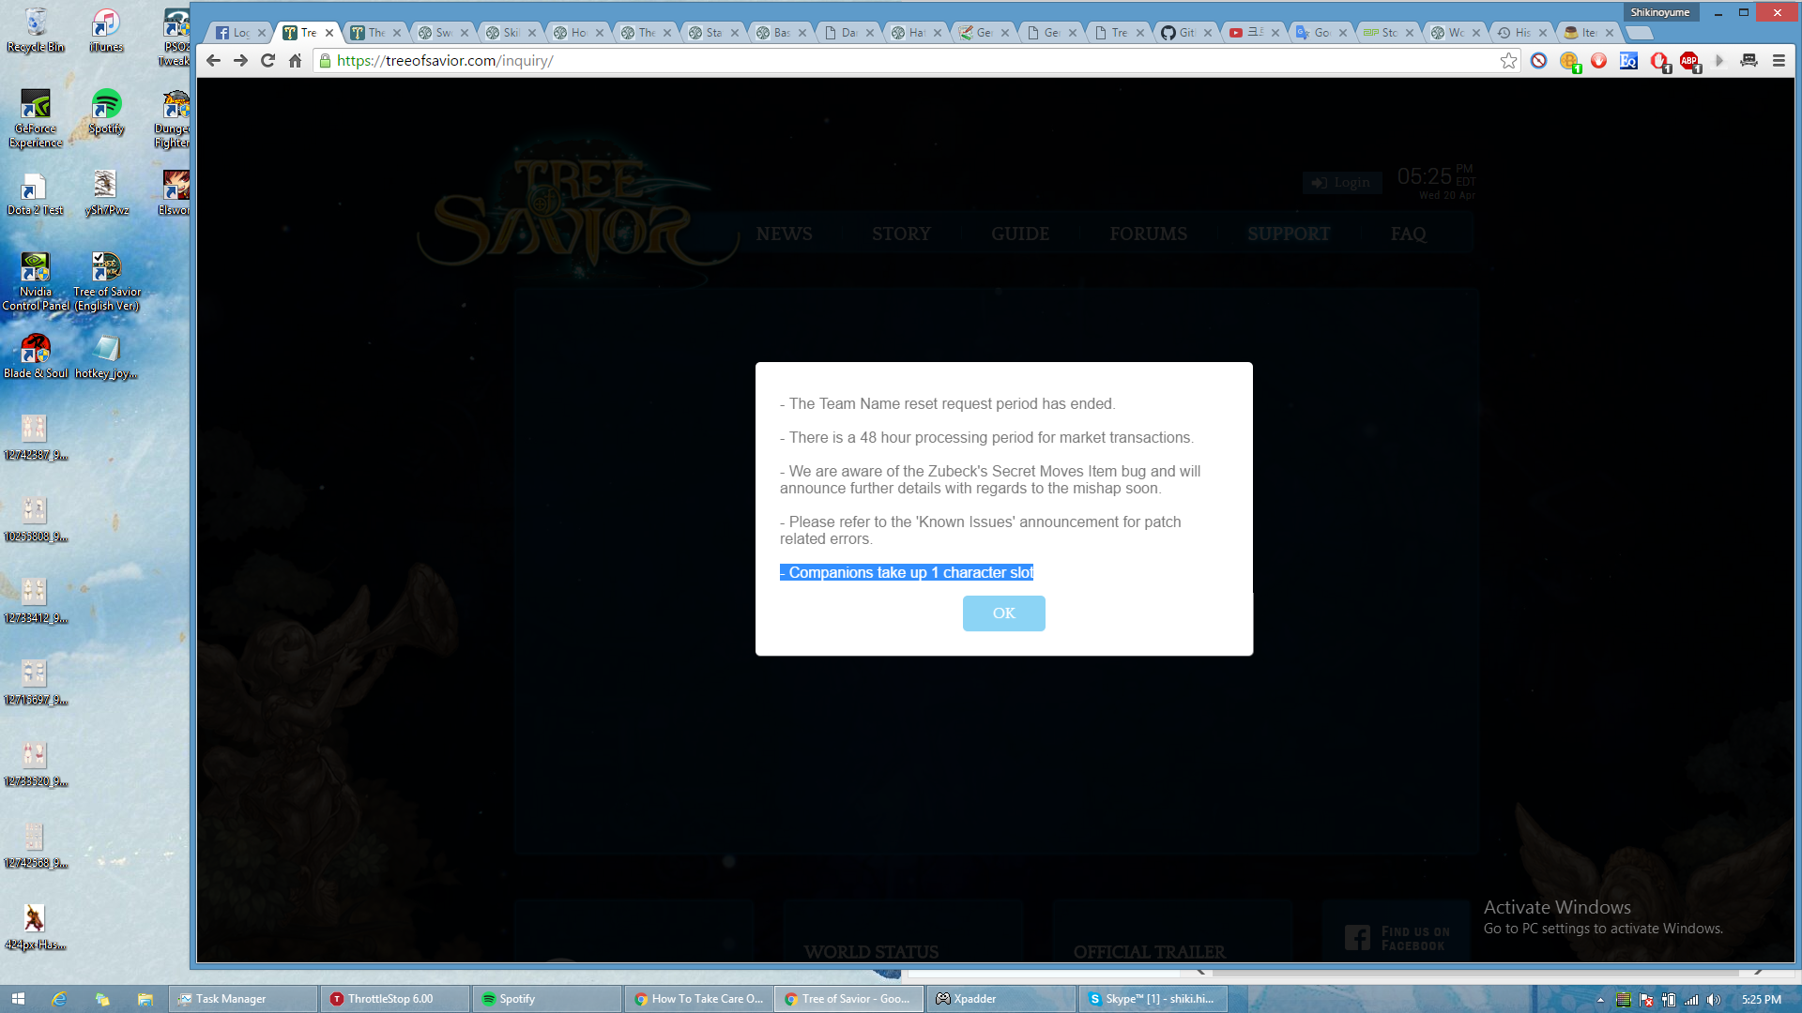The width and height of the screenshot is (1802, 1013).
Task: Open the NEWS menu item
Action: [x=784, y=234]
